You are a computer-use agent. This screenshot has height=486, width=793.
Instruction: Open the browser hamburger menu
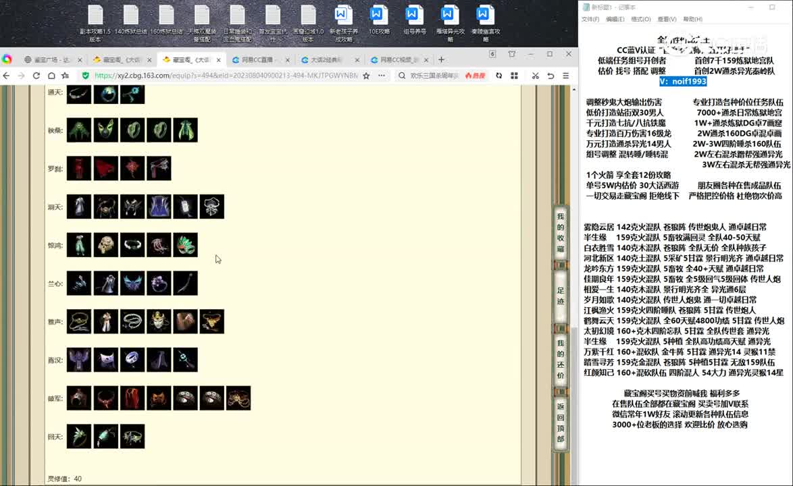pyautogui.click(x=566, y=76)
